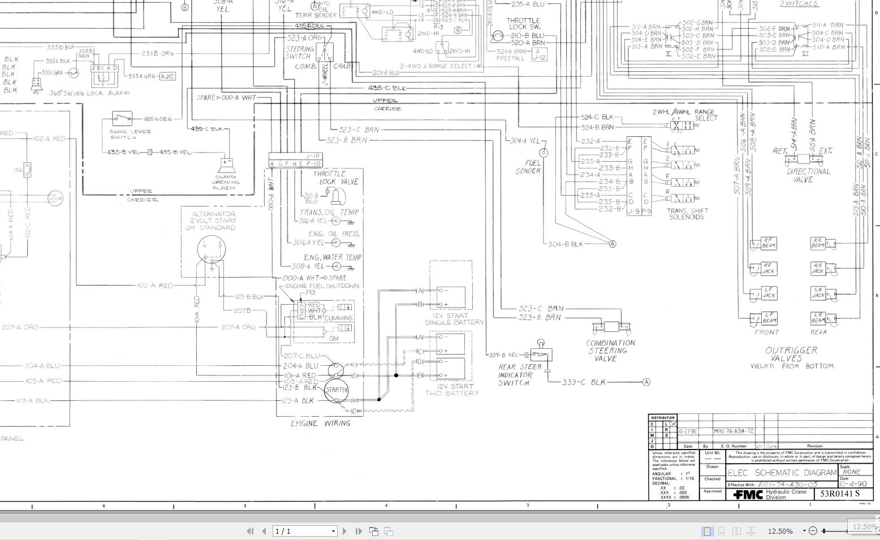Click the "SWING WARNING ALARM" label
Viewport: 880px width, 540px height.
(225, 182)
